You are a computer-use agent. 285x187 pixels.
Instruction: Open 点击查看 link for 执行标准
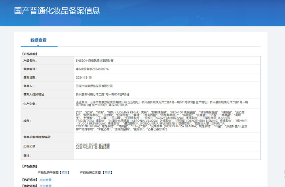46,180
